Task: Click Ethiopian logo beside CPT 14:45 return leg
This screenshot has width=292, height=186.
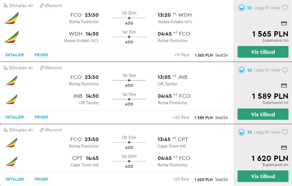Action: pos(12,161)
